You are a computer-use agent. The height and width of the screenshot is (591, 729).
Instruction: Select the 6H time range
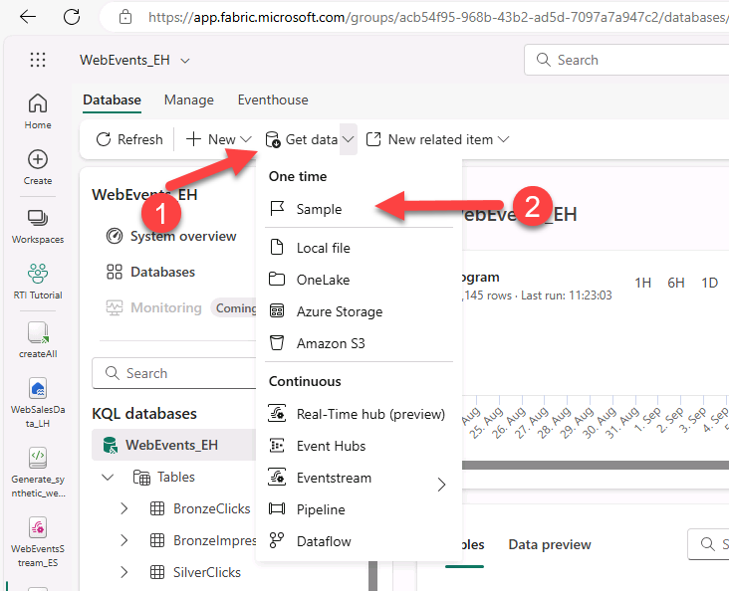point(676,283)
